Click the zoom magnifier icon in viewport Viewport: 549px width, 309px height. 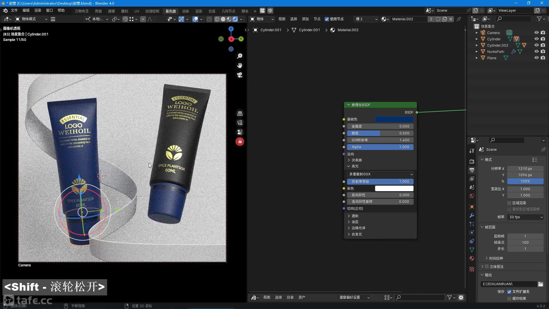[x=240, y=56]
